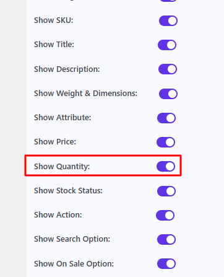Click the "Show Stock Status:" label

(x=68, y=191)
